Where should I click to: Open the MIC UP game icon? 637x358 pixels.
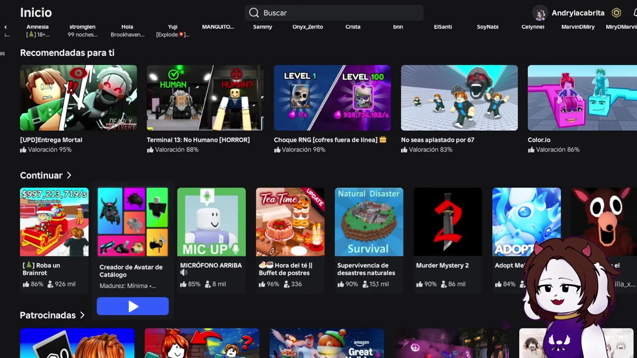[x=212, y=222]
